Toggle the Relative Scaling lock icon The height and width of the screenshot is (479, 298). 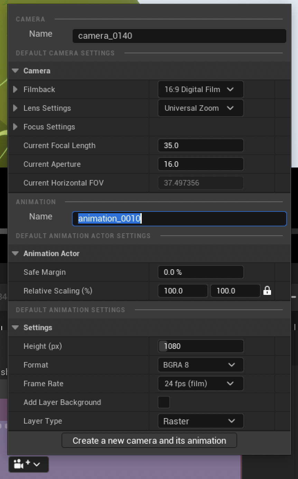267,291
